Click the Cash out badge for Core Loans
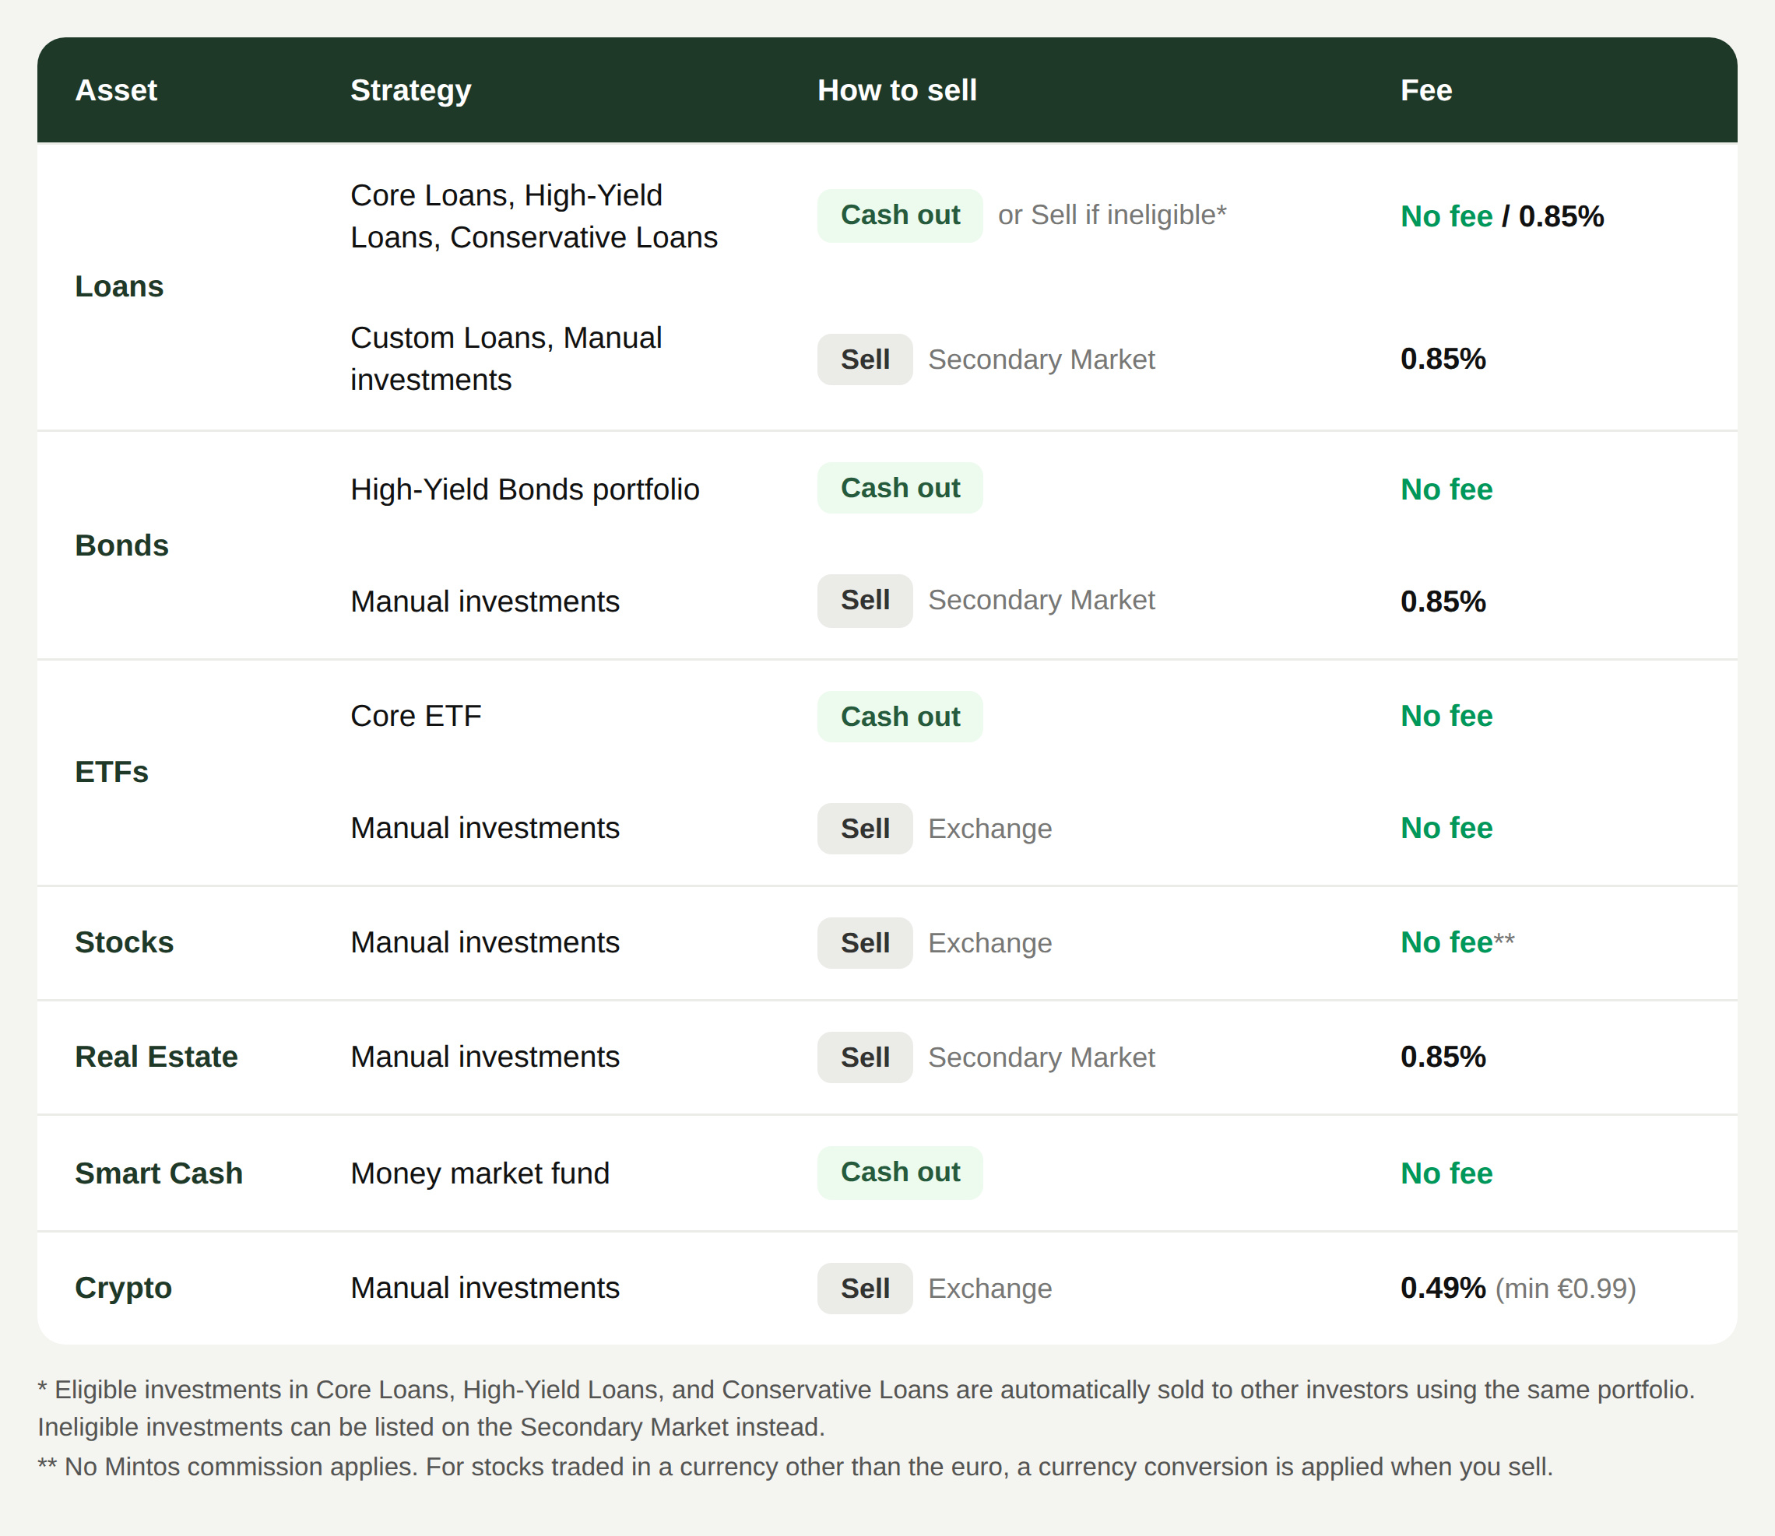 899,215
